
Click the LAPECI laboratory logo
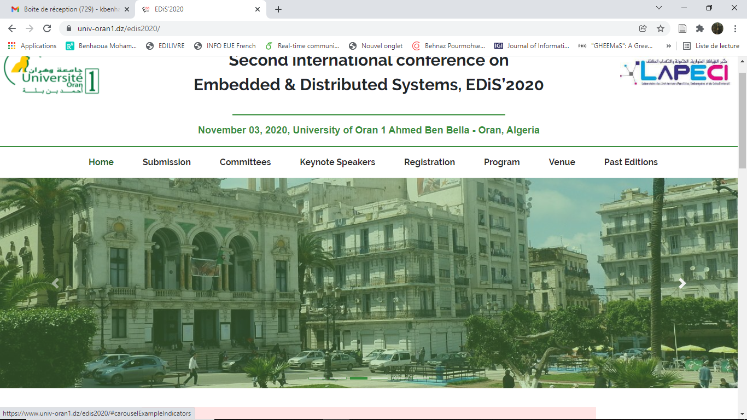(674, 73)
